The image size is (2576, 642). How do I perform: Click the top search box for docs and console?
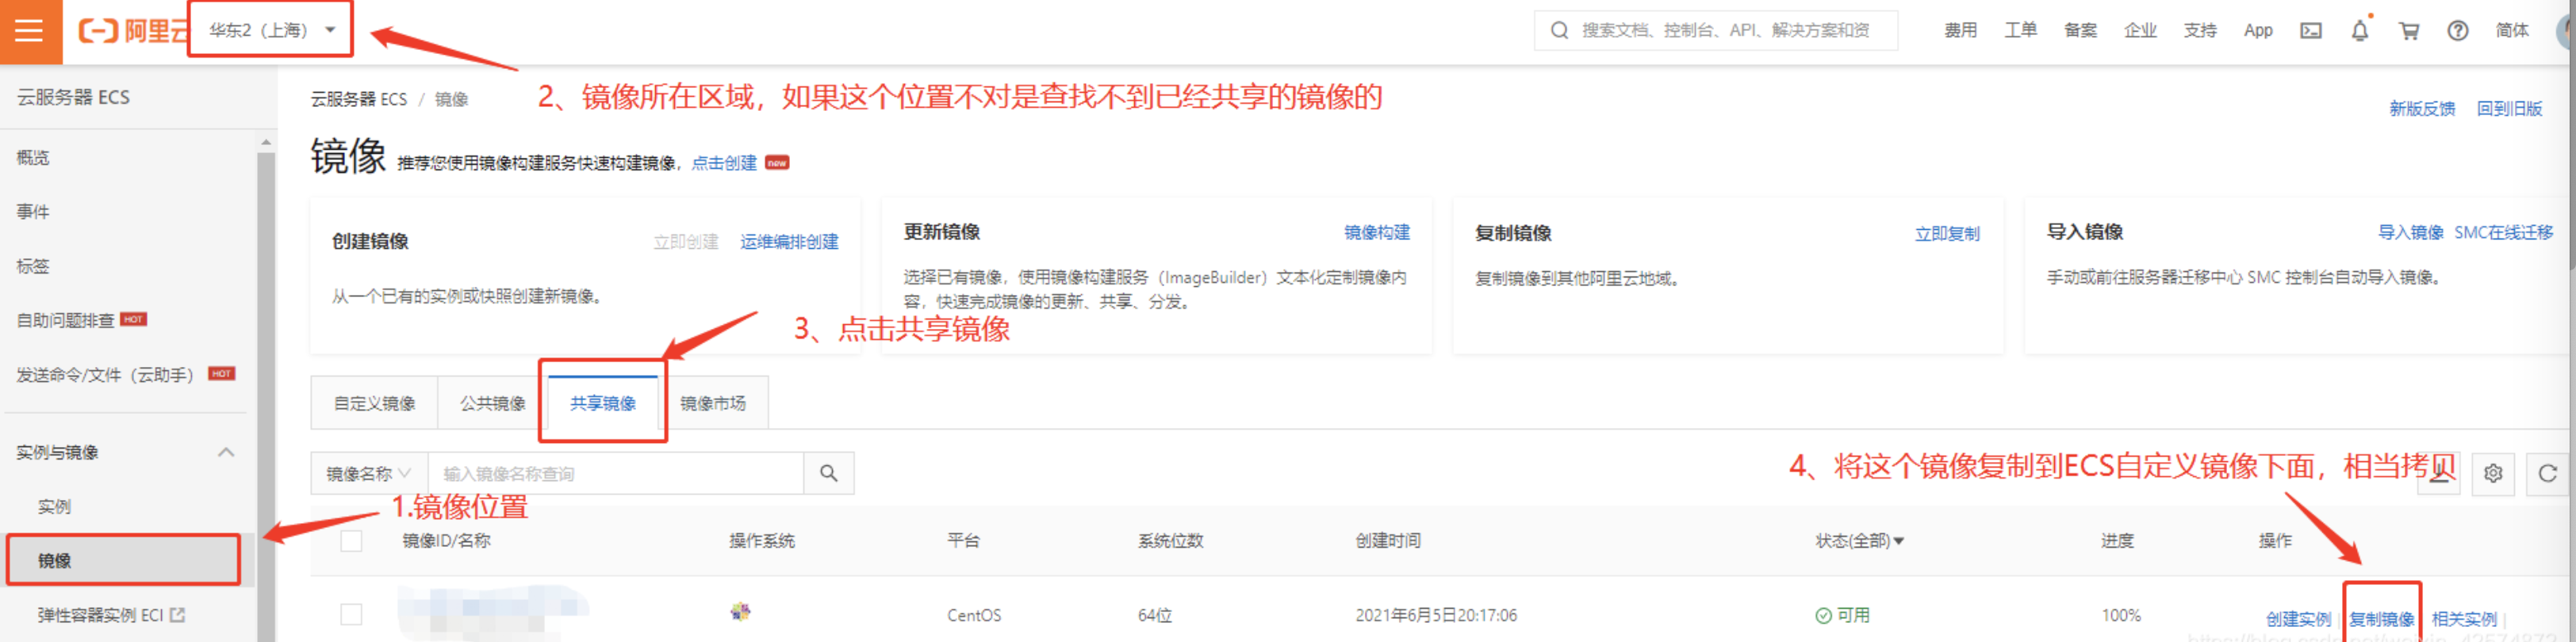pyautogui.click(x=1716, y=30)
